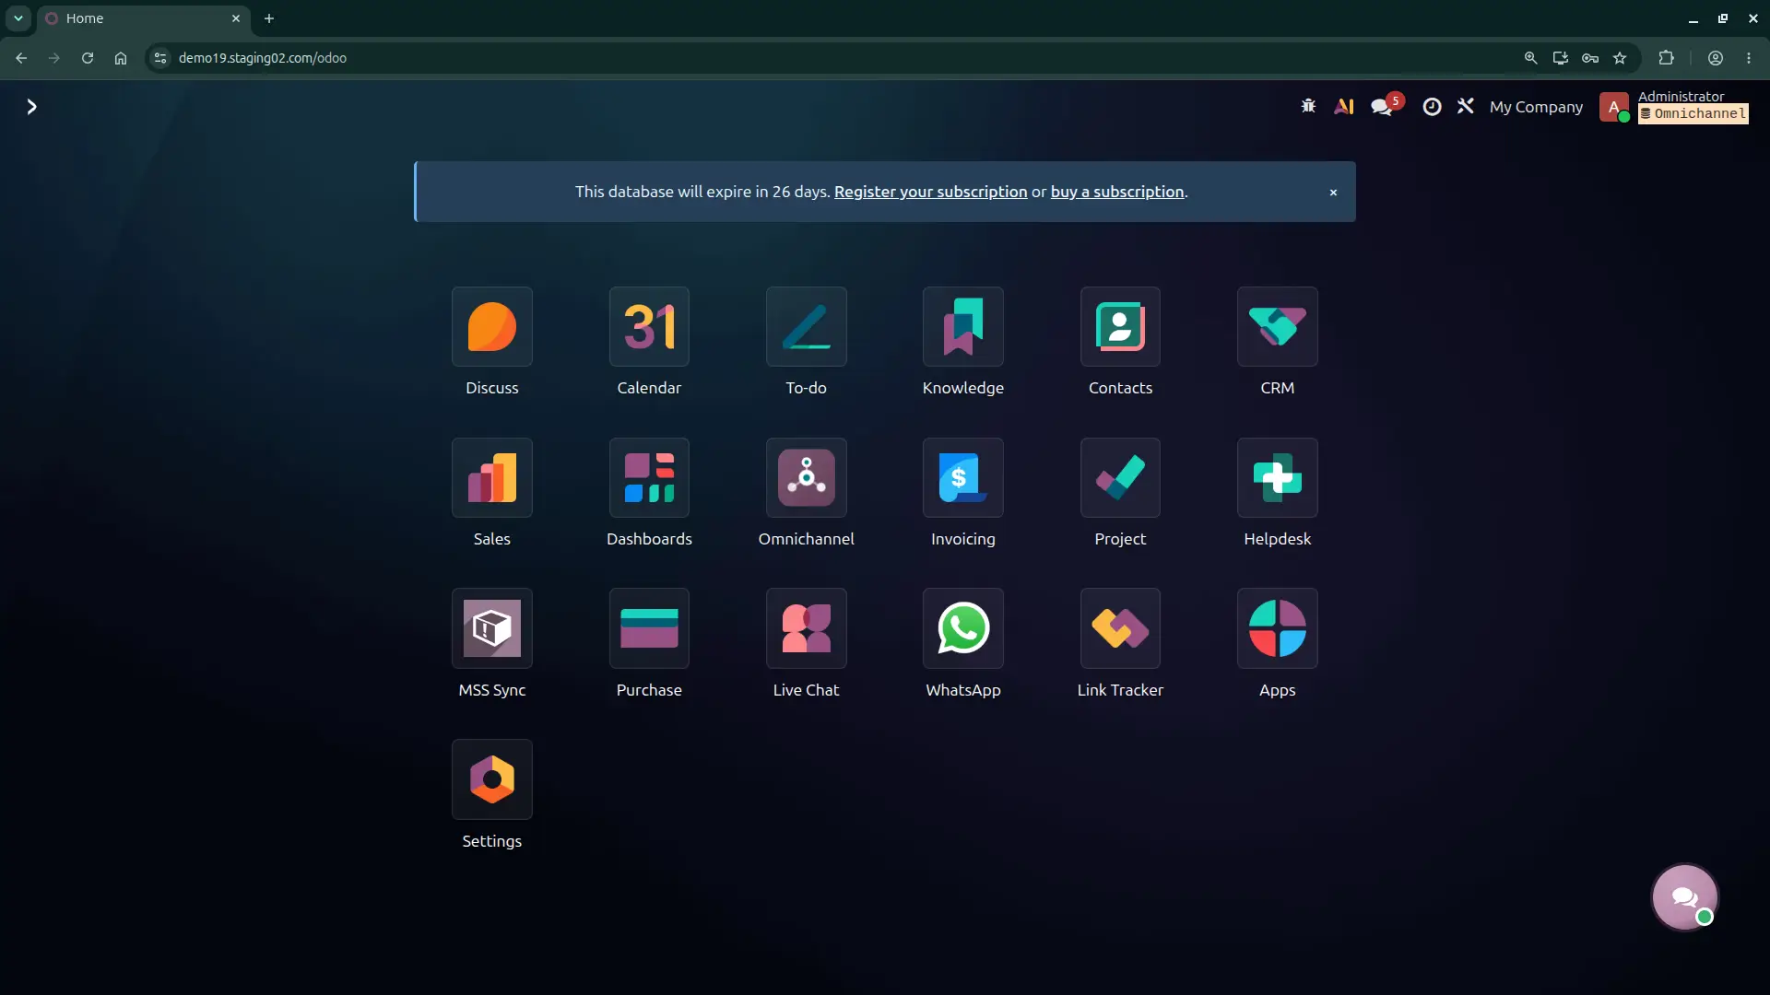
Task: Bookmark this page with the star
Action: pos(1620,58)
